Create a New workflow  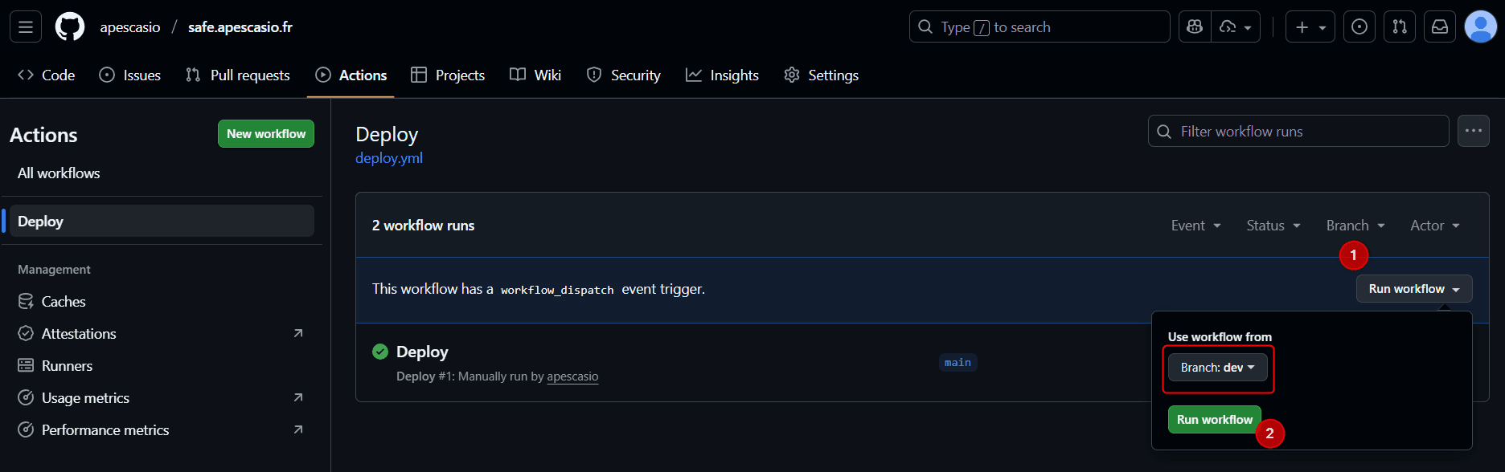pyautogui.click(x=266, y=134)
